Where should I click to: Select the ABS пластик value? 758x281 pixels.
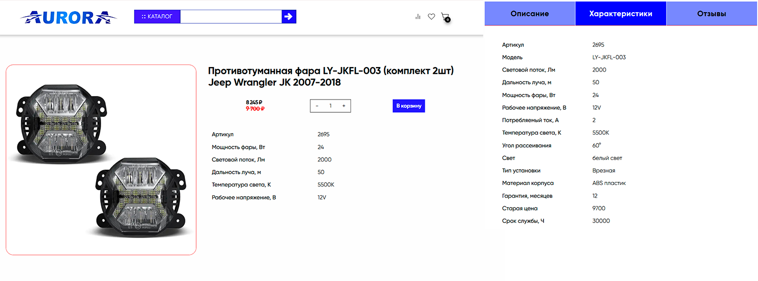(x=609, y=183)
